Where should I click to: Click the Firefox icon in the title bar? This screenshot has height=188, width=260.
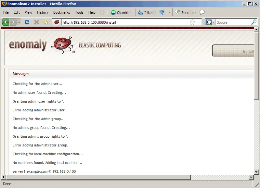pyautogui.click(x=4, y=4)
